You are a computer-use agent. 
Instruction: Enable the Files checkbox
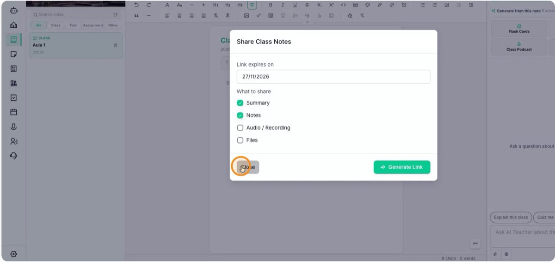(240, 140)
